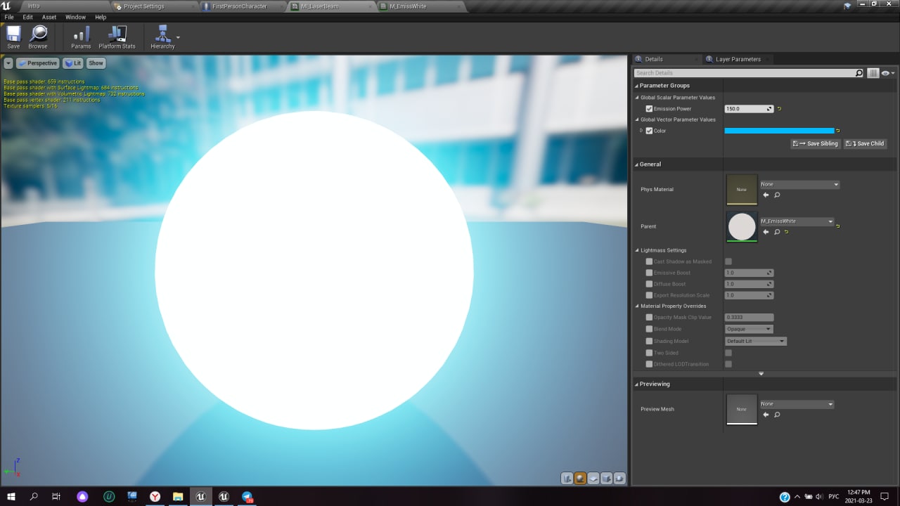Use selected asset arrow for Parent
Screen dimensions: 900x506
click(766, 232)
